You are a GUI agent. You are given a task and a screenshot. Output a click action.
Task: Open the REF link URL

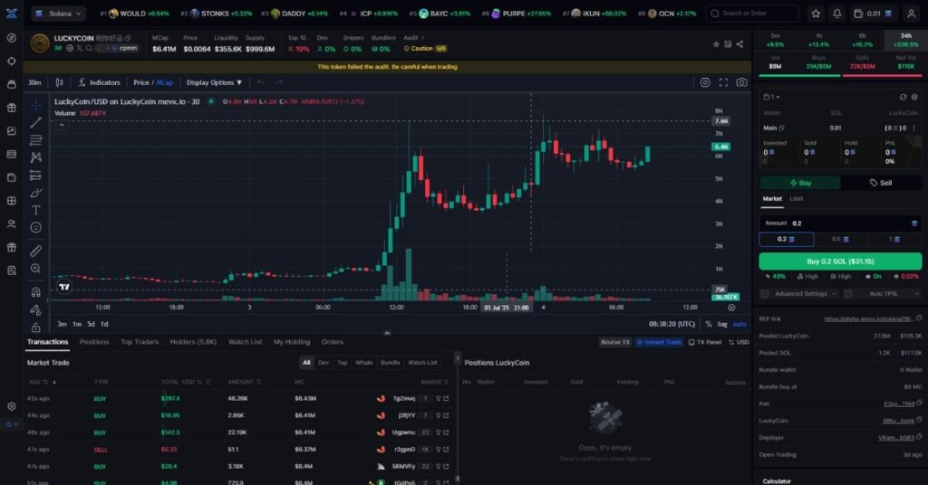[867, 319]
